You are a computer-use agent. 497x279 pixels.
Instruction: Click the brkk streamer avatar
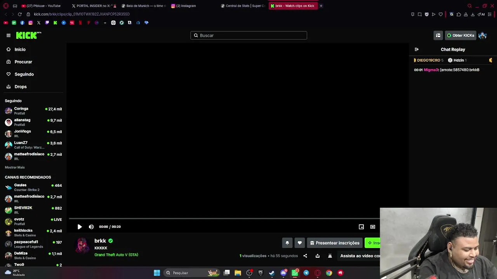pos(82,246)
